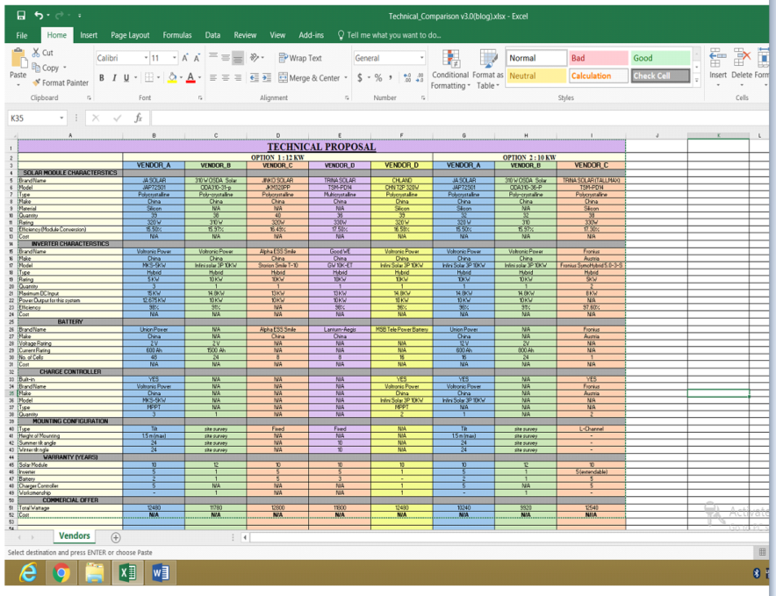This screenshot has width=776, height=596.
Task: Apply the Bad cell style
Action: click(x=598, y=58)
